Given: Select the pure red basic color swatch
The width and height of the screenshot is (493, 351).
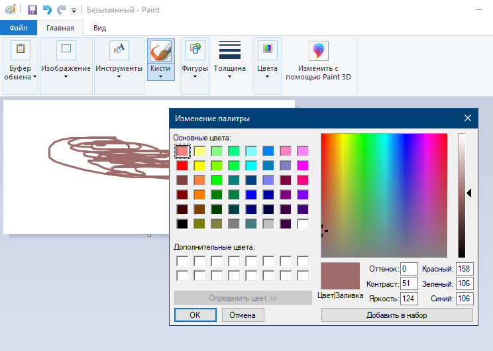Looking at the screenshot, I should pyautogui.click(x=182, y=166).
